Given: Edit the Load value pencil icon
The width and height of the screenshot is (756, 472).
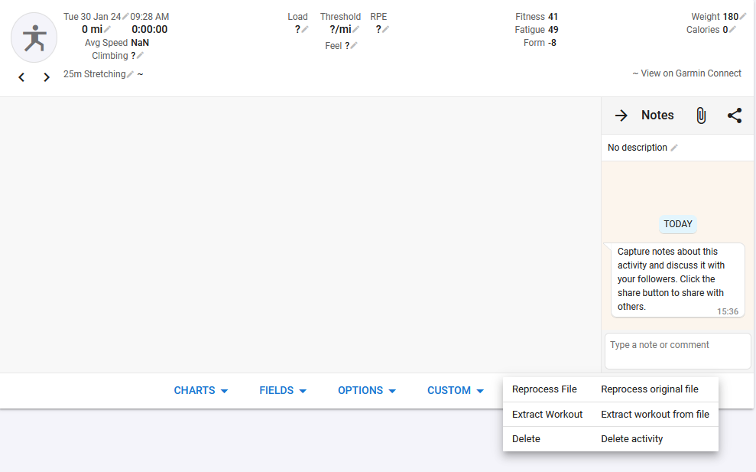Looking at the screenshot, I should 305,29.
